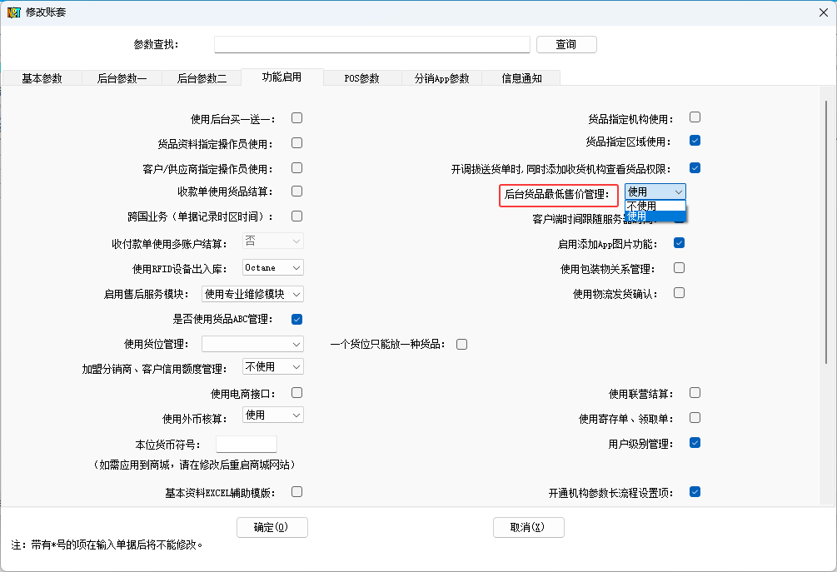Tick 收款单使用货品结算 checkbox
The width and height of the screenshot is (837, 572).
pos(296,191)
